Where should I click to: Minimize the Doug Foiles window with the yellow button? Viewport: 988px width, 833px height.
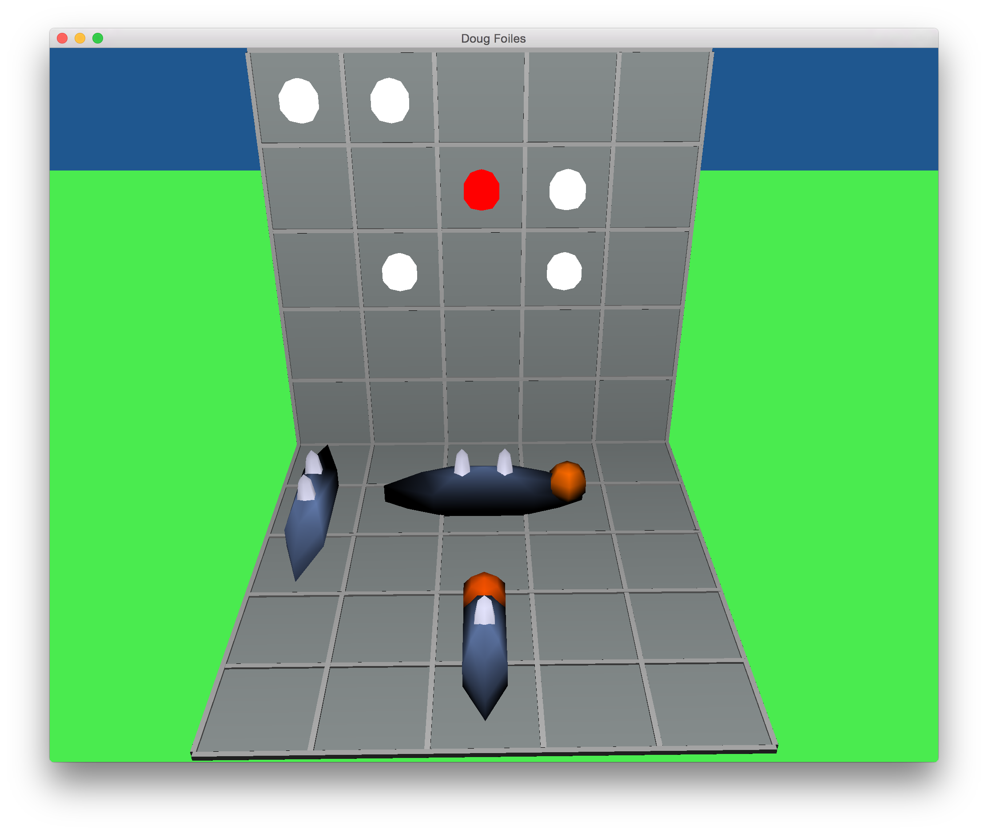tap(80, 38)
